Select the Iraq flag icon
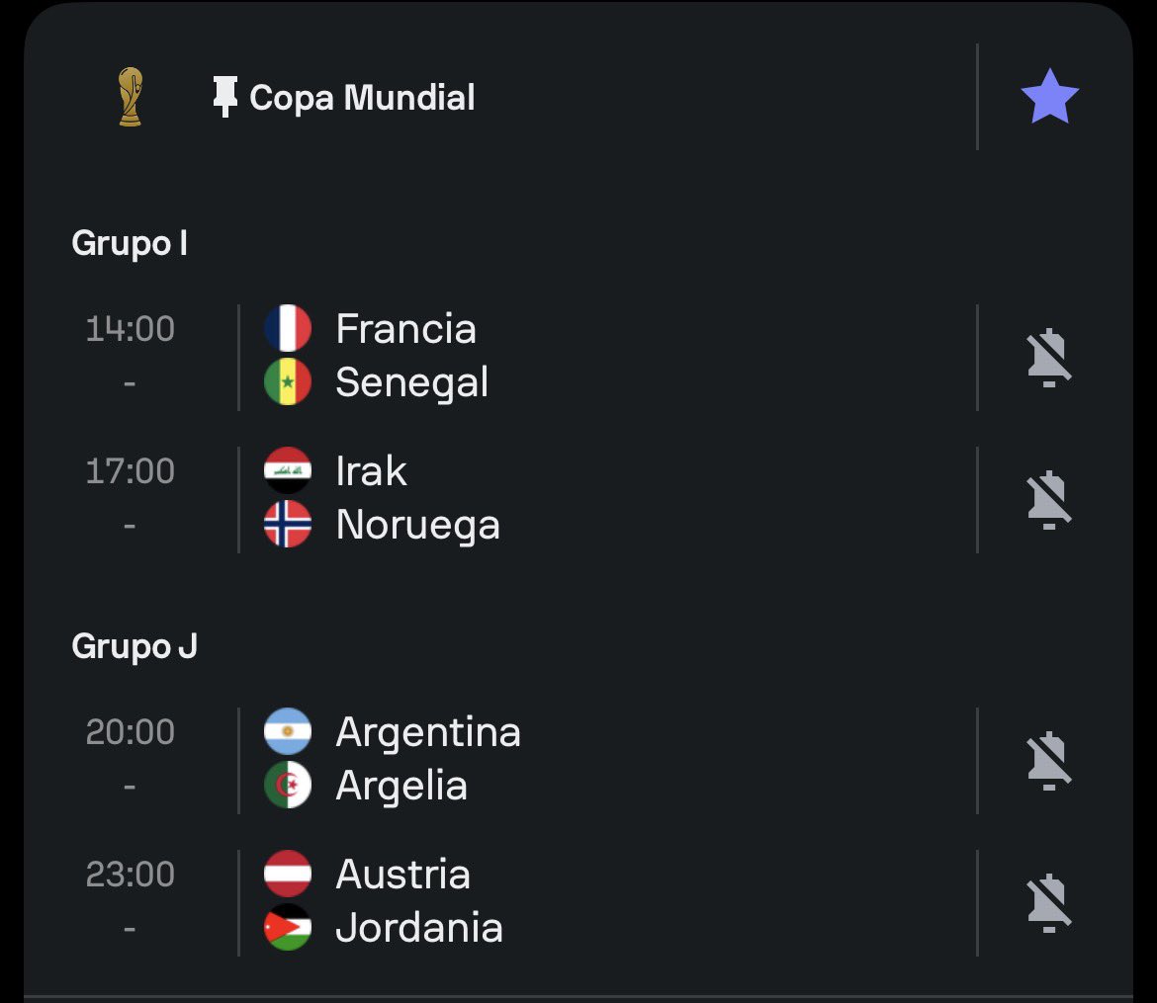 click(x=288, y=470)
